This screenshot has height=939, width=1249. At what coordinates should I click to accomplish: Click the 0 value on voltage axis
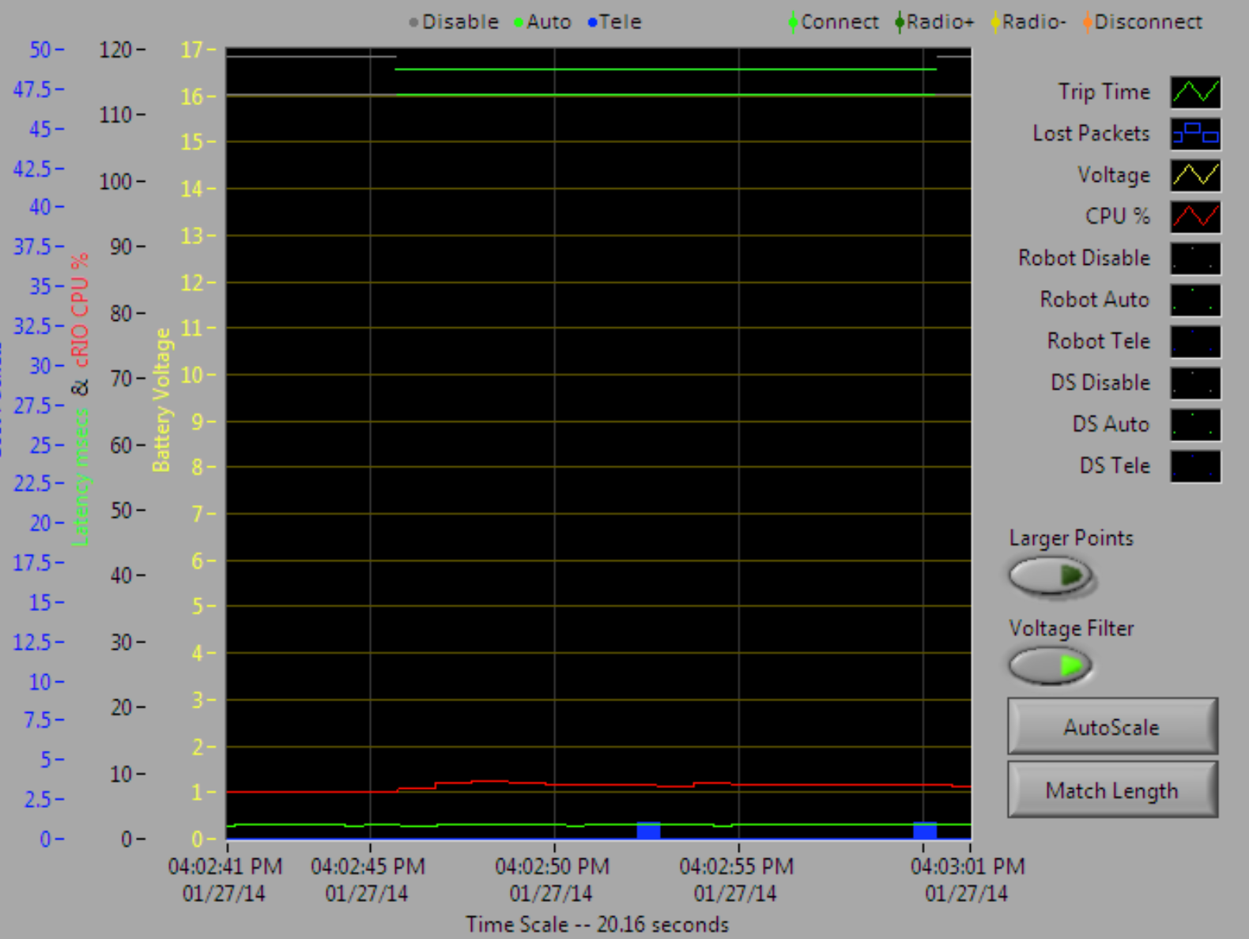(x=198, y=838)
